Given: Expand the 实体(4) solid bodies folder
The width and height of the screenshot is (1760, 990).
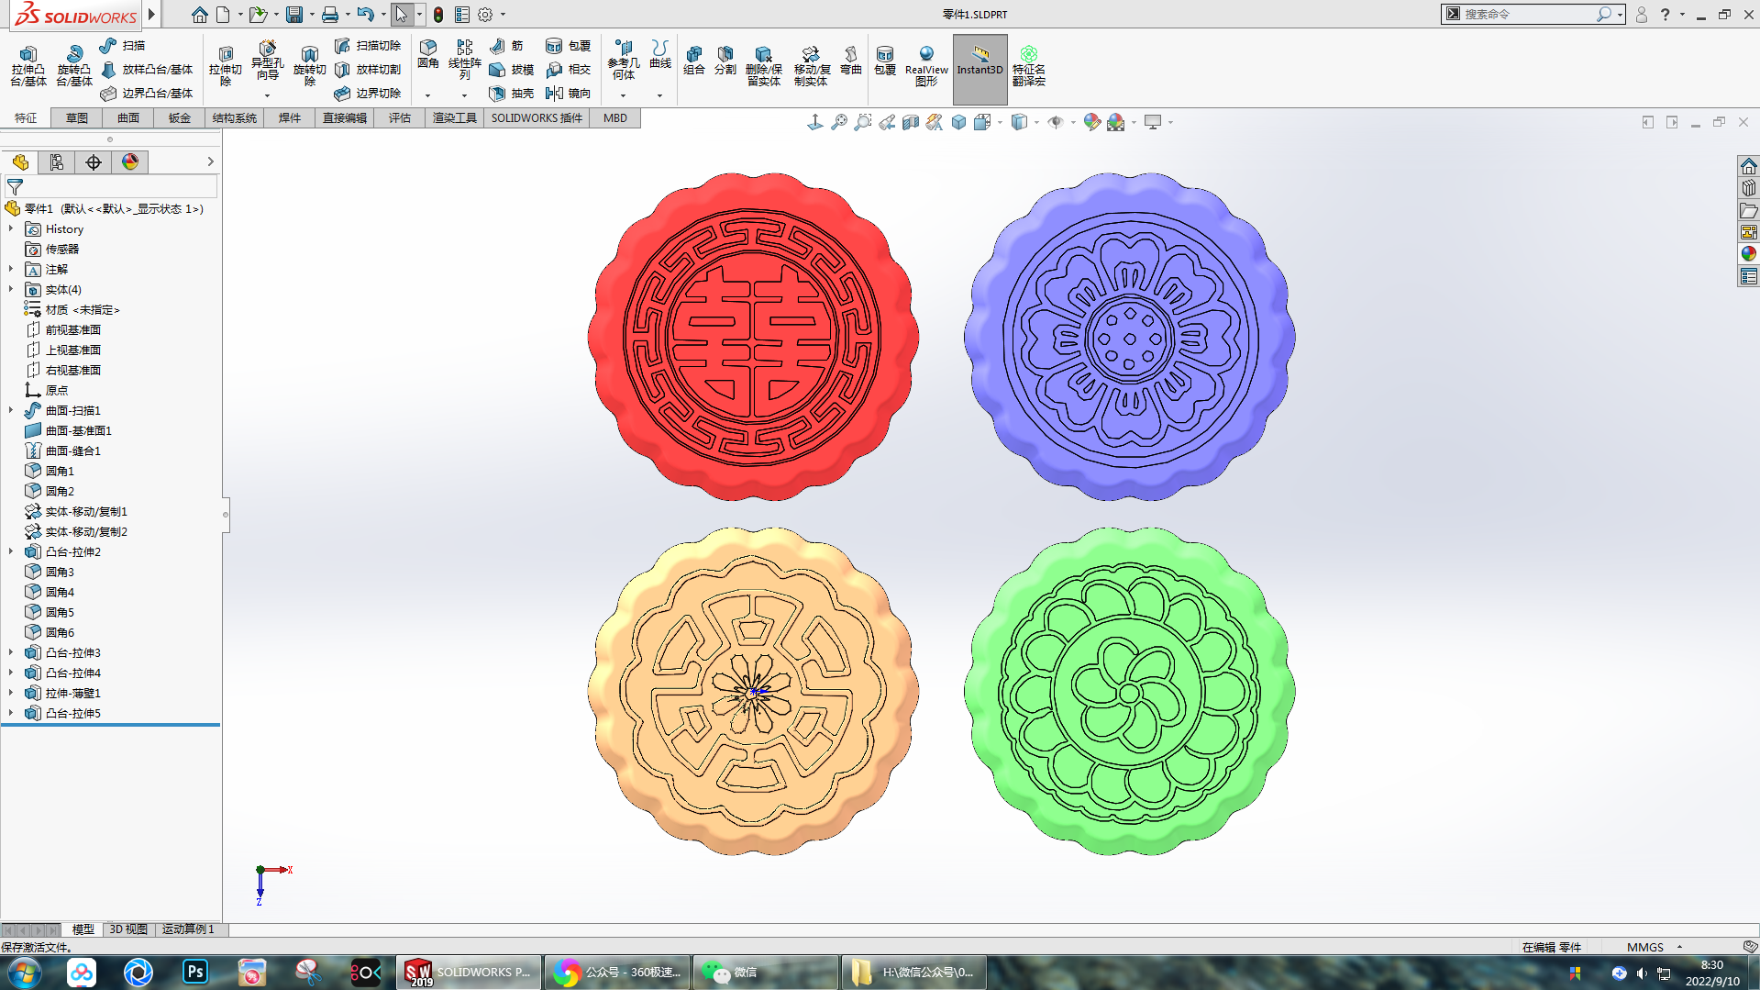Looking at the screenshot, I should (11, 289).
